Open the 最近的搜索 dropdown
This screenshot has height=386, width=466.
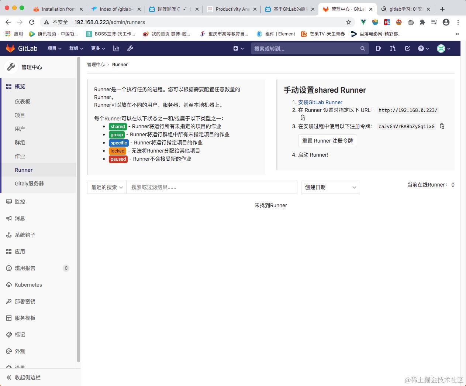106,187
